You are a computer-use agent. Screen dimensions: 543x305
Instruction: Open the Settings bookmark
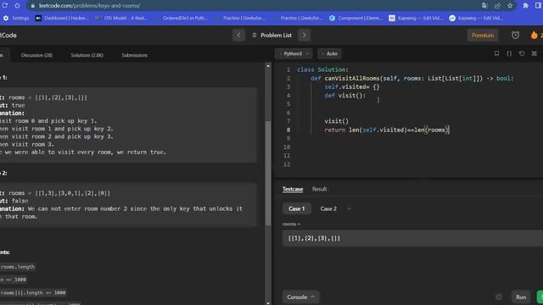tap(16, 18)
